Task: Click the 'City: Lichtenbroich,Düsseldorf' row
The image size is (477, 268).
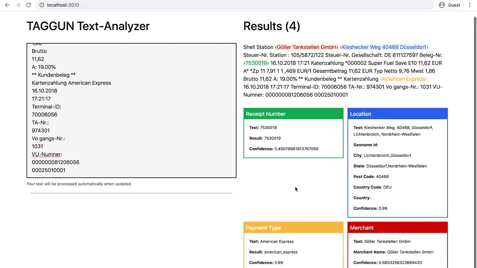Action: pos(382,156)
